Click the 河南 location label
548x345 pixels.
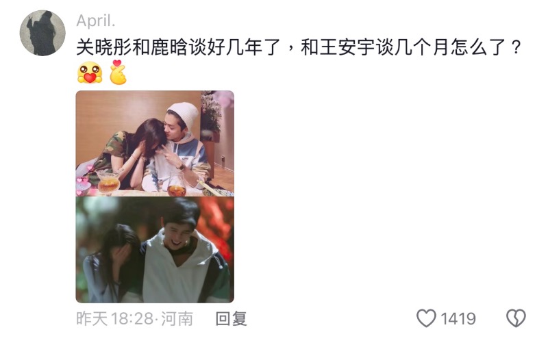[177, 318]
